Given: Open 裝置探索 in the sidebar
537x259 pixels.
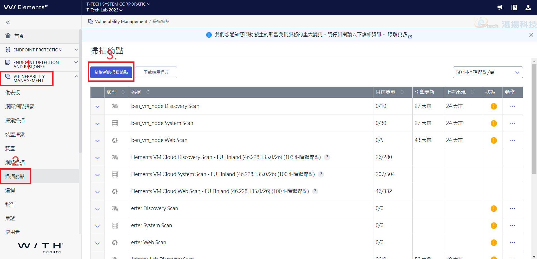Looking at the screenshot, I should (x=15, y=134).
